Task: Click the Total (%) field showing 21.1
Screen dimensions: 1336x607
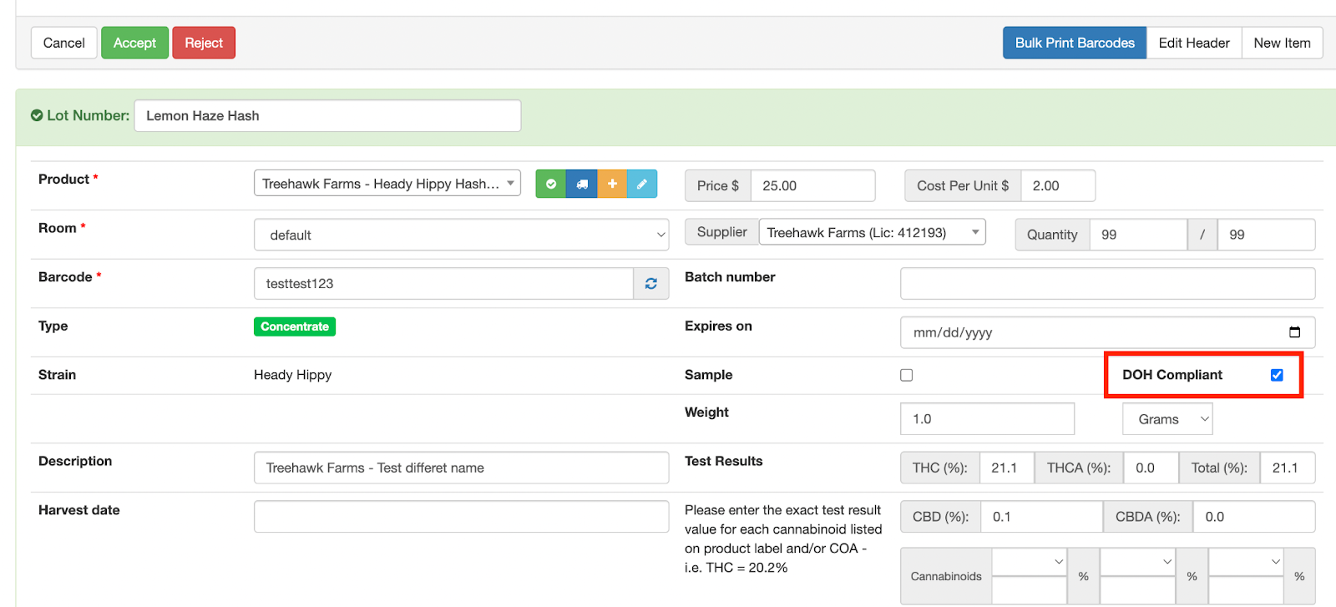Action: coord(1288,468)
